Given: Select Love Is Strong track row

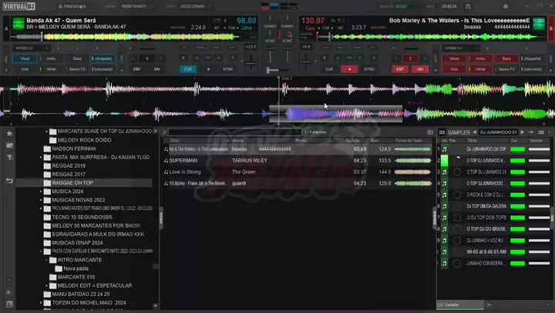Looking at the screenshot, I should click(x=298, y=172).
